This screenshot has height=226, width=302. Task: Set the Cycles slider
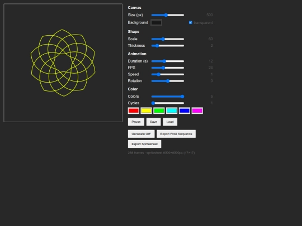pos(168,103)
